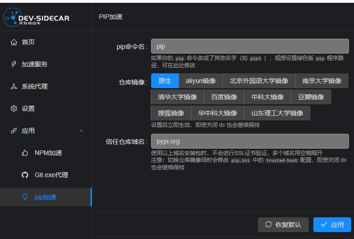Click the 信任仓库域名 text field
Viewport: 354px width, 239px height.
point(250,141)
